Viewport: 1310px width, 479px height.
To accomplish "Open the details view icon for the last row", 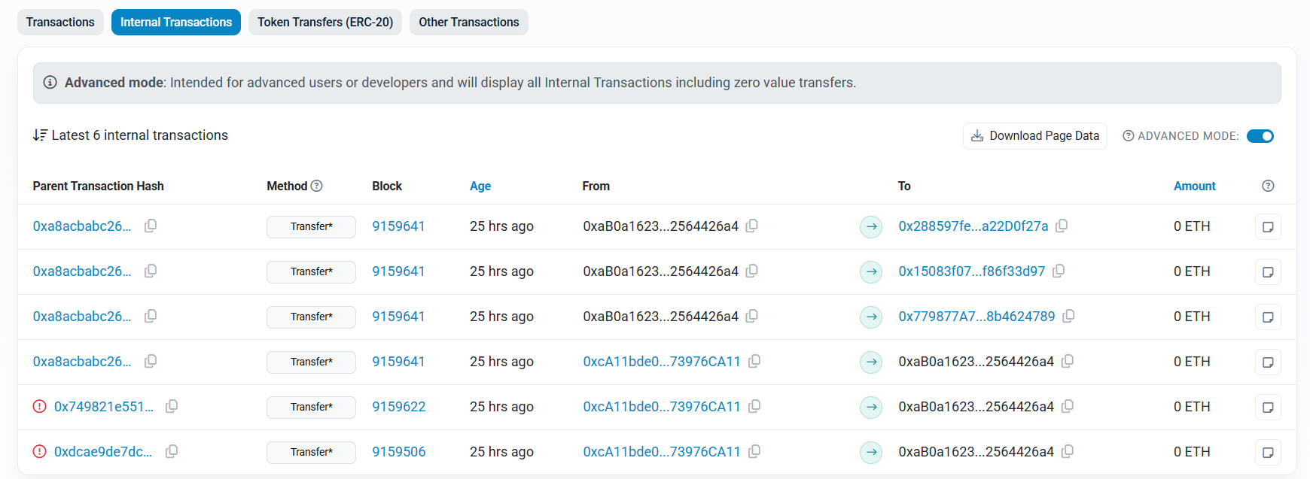I will (x=1268, y=452).
